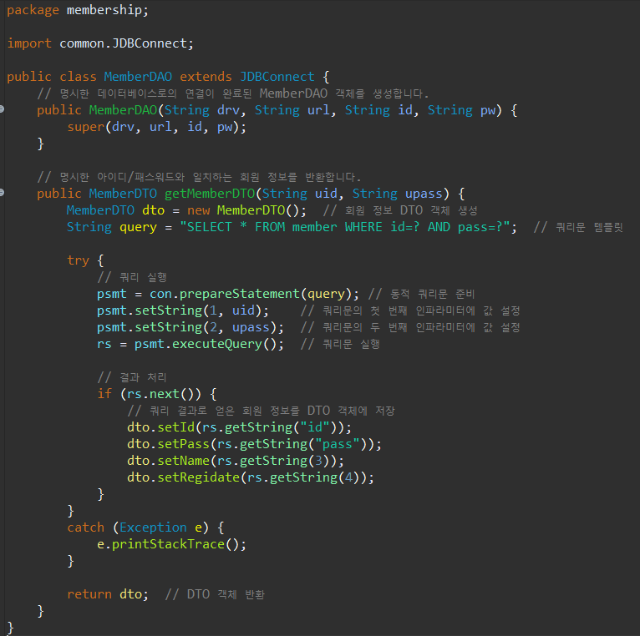Click 'con.prepareStatement(query);' call
This screenshot has width=640, height=636.
point(254,294)
